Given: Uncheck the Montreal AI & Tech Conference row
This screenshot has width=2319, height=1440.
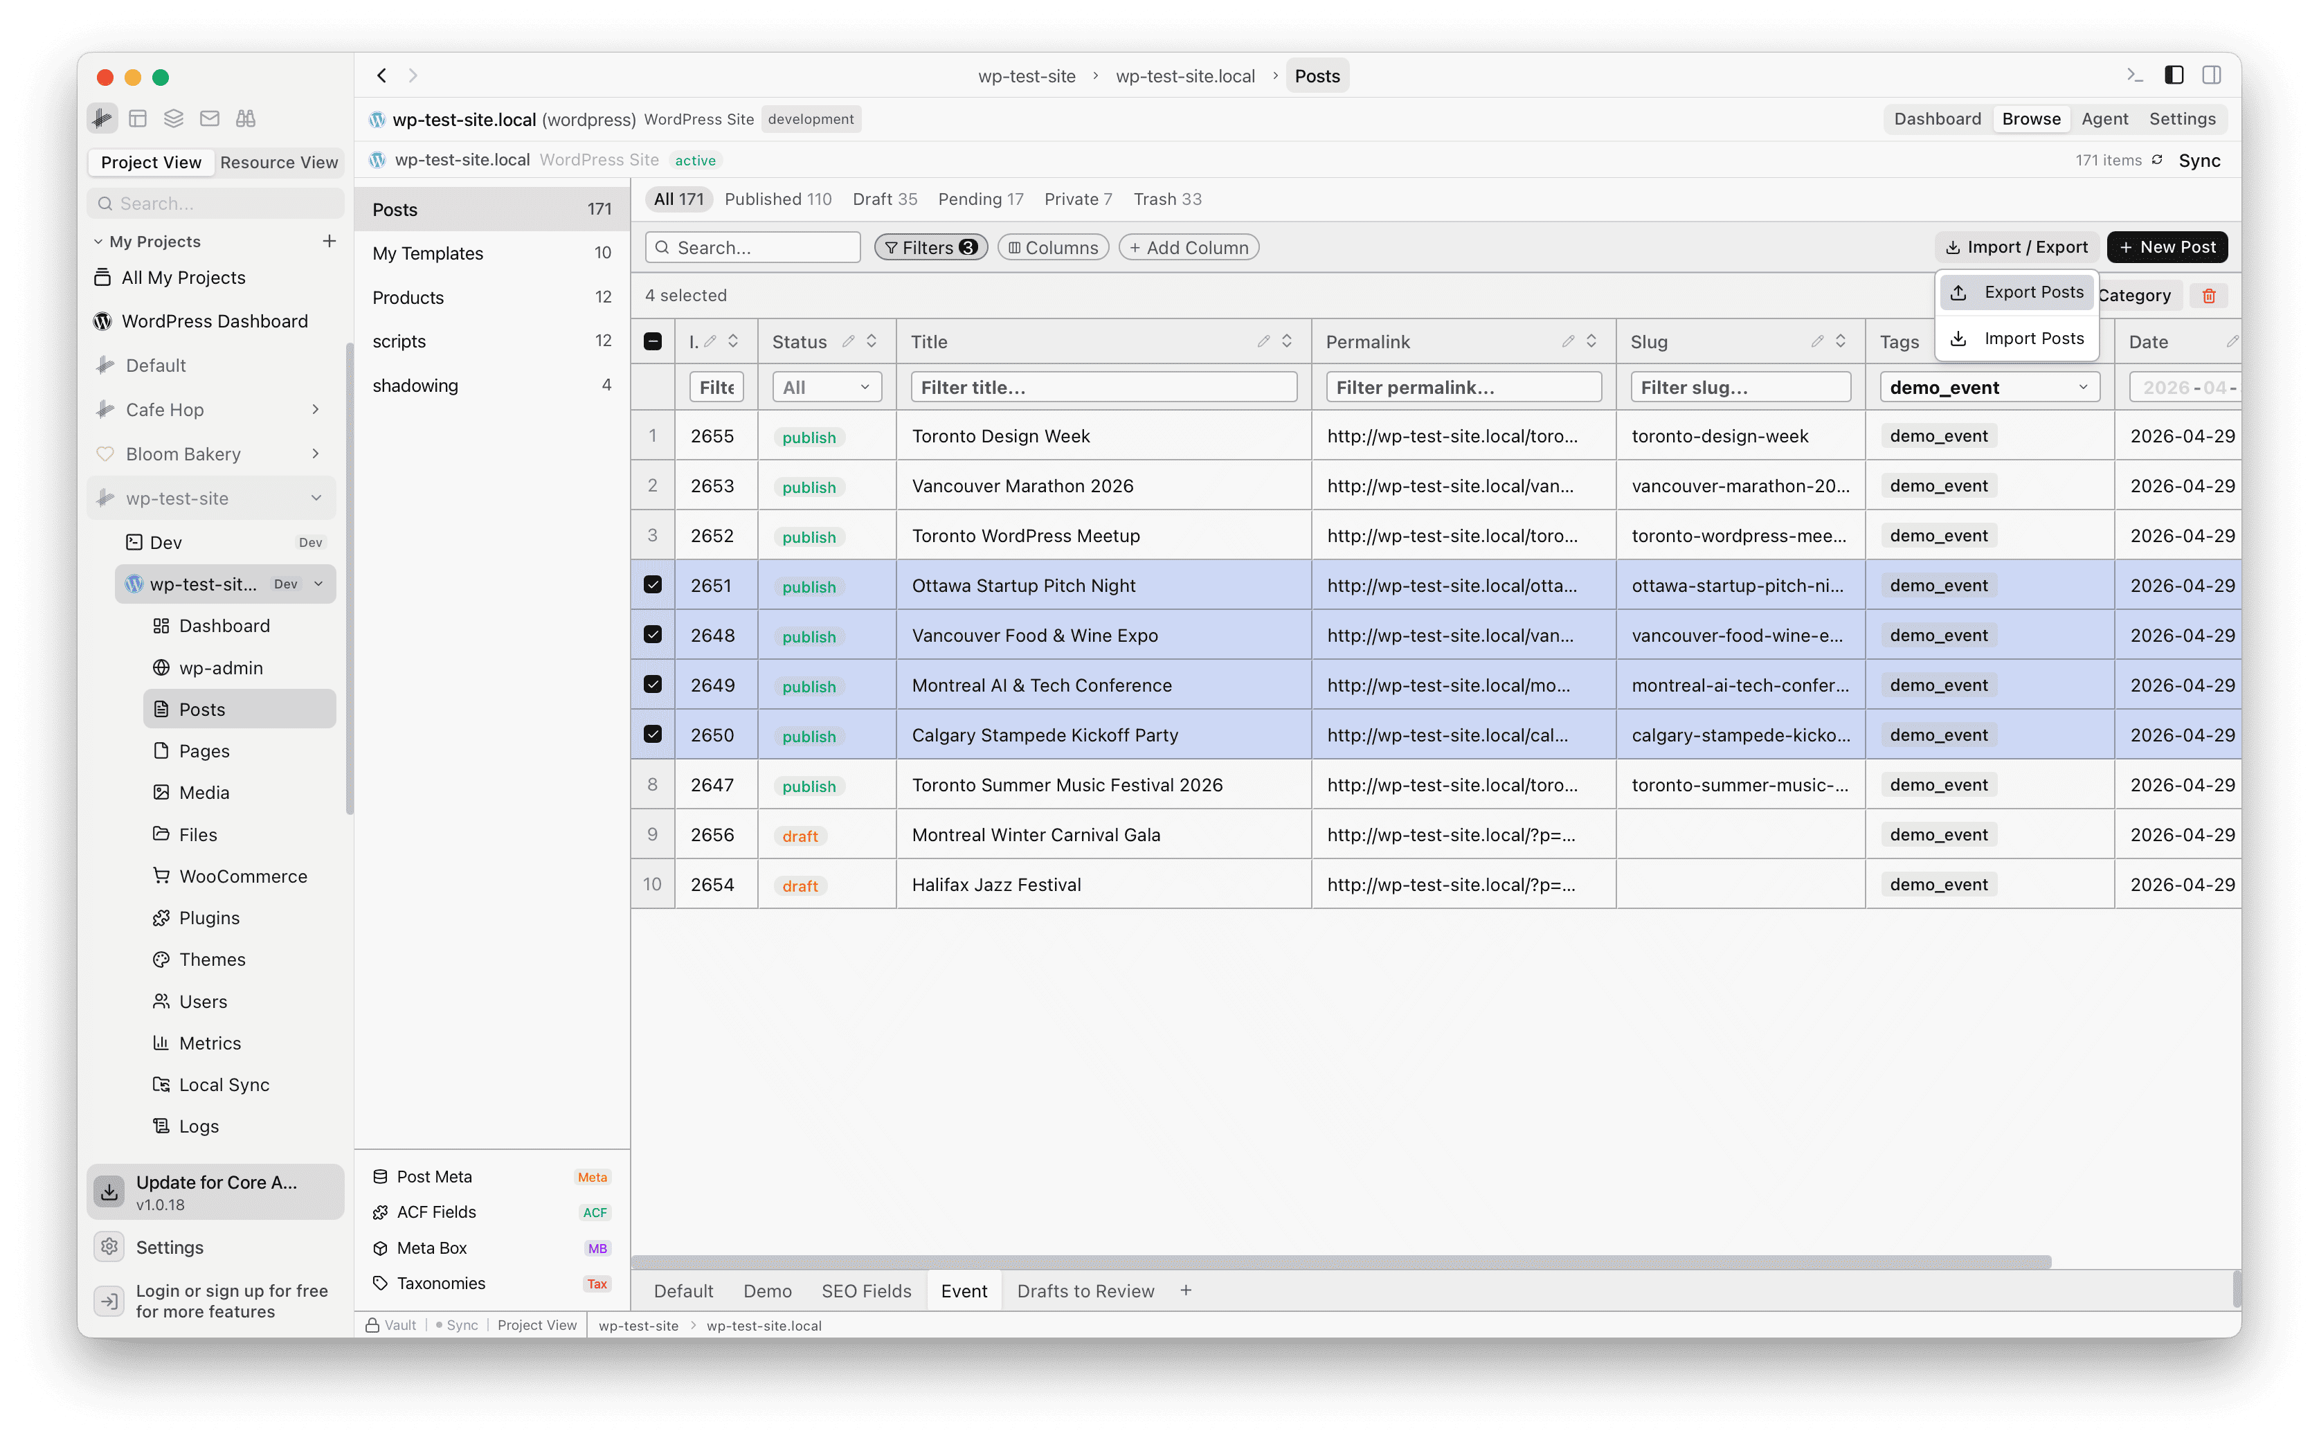Looking at the screenshot, I should coord(652,684).
